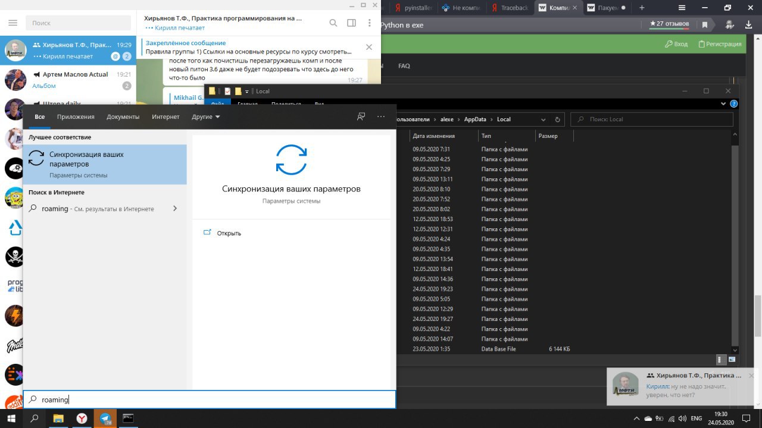Click the large sync icon in preview

tap(291, 159)
